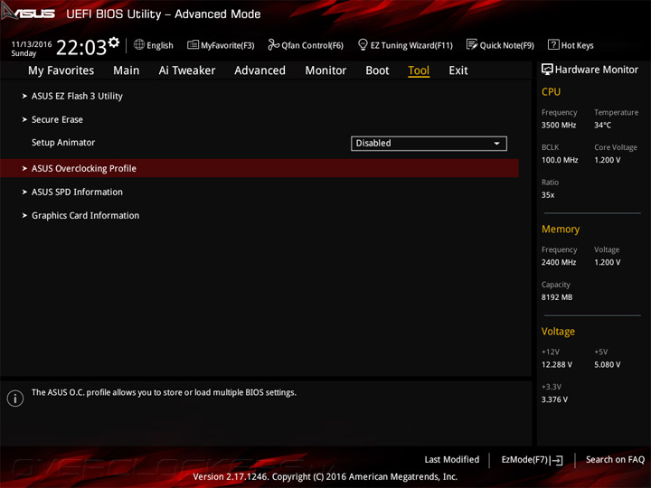Click the Voltage heading in Hardware Monitor
Screen dimensions: 651x488
pyautogui.click(x=558, y=332)
